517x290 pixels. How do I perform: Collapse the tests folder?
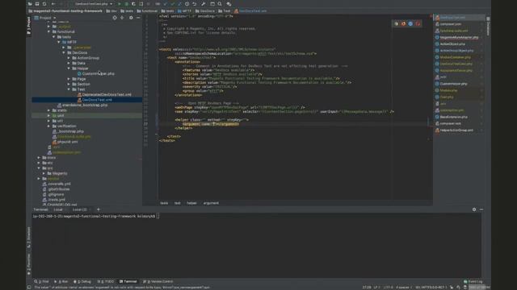(54, 37)
